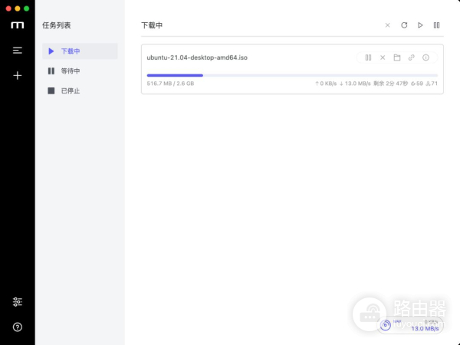
Task: Select the 已停止 tab in task list
Action: click(x=80, y=90)
